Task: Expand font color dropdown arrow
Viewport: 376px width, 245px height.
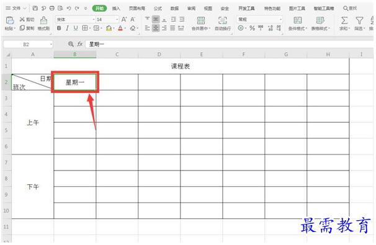Action: [125, 29]
